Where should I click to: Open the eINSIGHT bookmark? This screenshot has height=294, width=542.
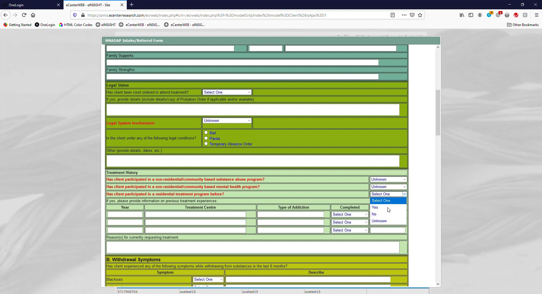coord(106,25)
